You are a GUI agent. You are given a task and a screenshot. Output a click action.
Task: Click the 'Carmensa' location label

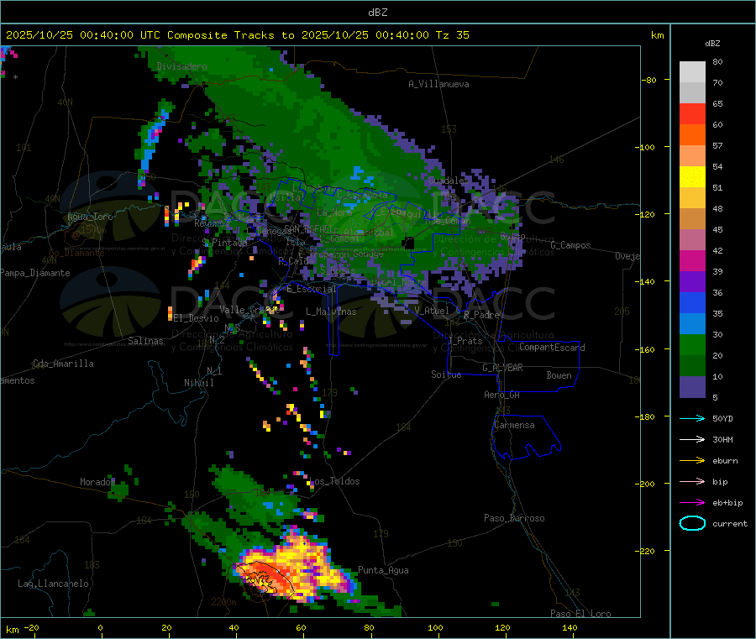click(514, 426)
